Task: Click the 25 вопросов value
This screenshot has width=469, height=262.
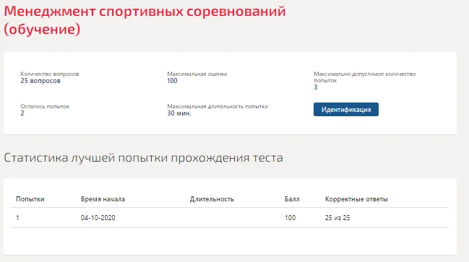Action: click(40, 81)
